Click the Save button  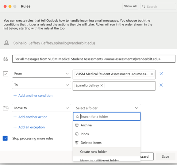(165, 156)
